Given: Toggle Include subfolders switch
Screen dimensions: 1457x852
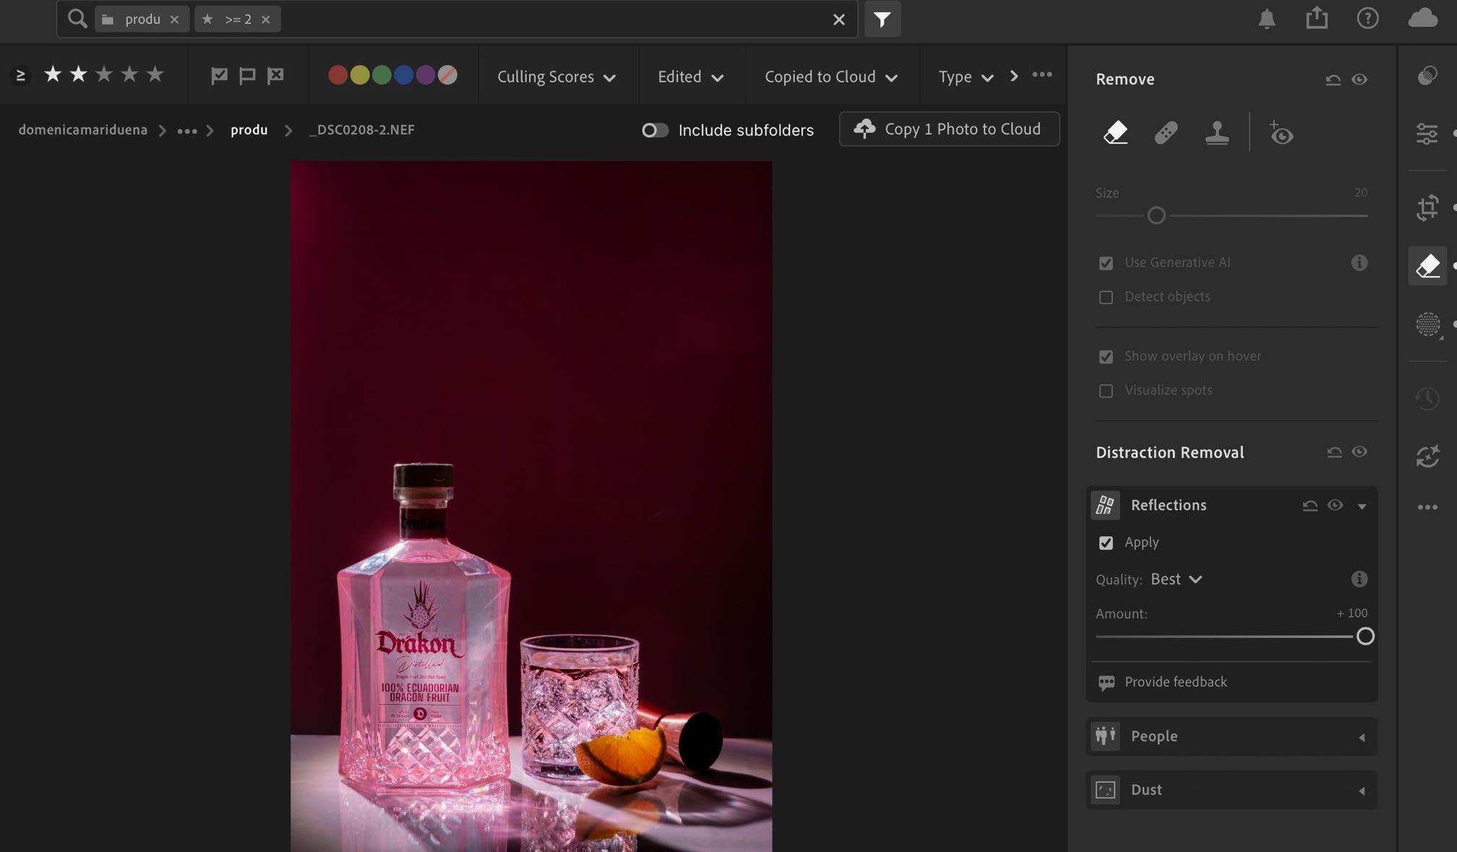Looking at the screenshot, I should coord(655,130).
